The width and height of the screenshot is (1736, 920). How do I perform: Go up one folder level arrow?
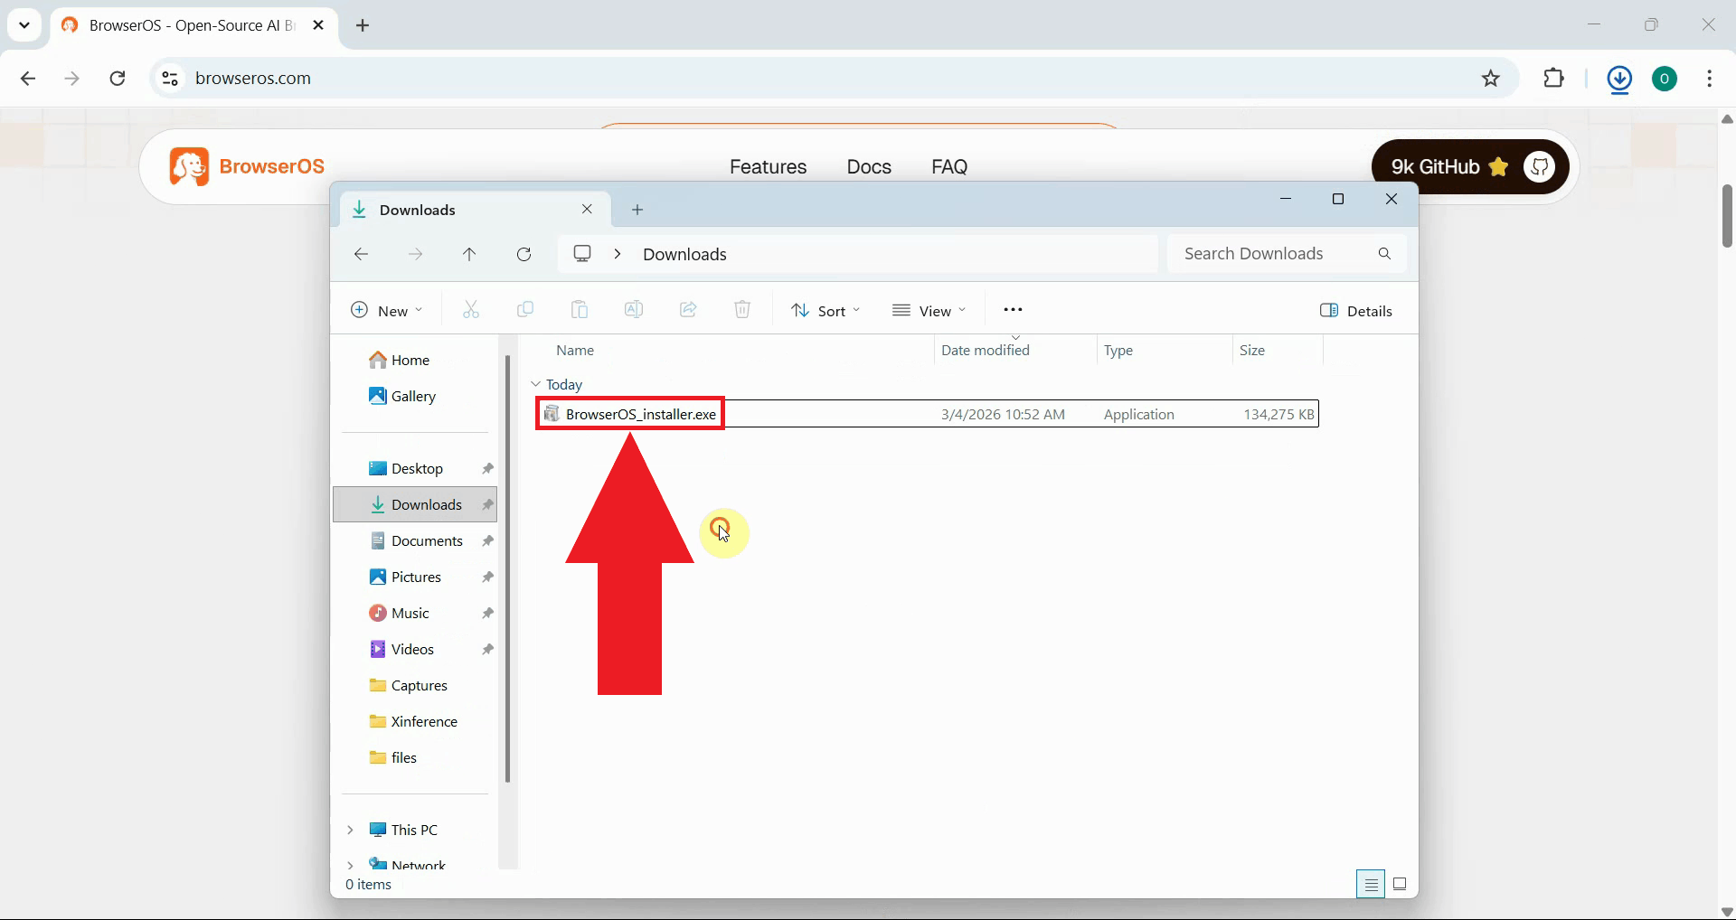(469, 255)
